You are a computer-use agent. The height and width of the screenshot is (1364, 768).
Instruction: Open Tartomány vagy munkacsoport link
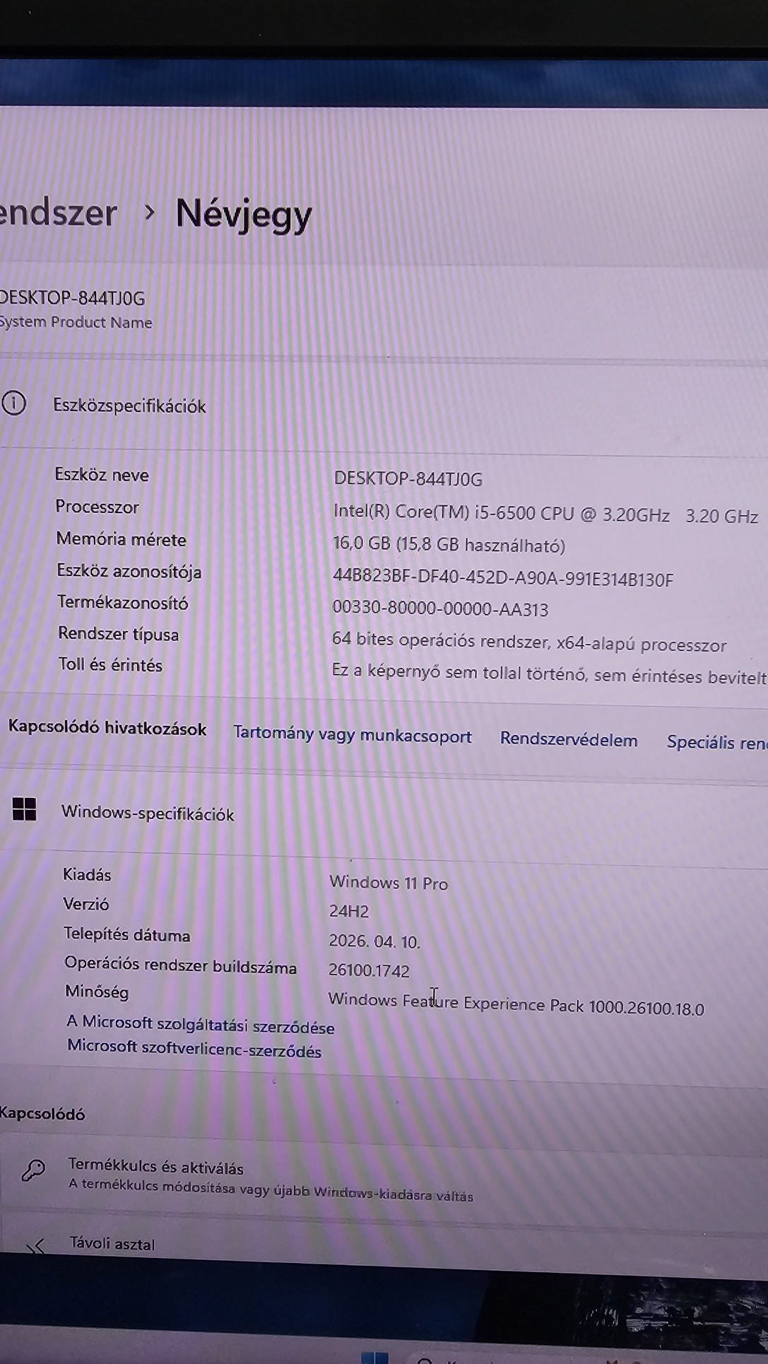pos(353,735)
